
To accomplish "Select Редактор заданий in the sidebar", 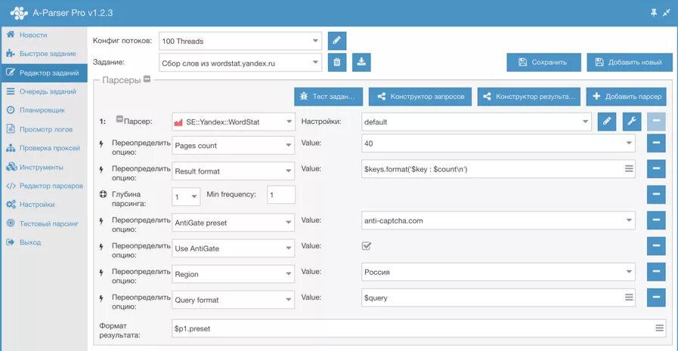I will point(44,72).
